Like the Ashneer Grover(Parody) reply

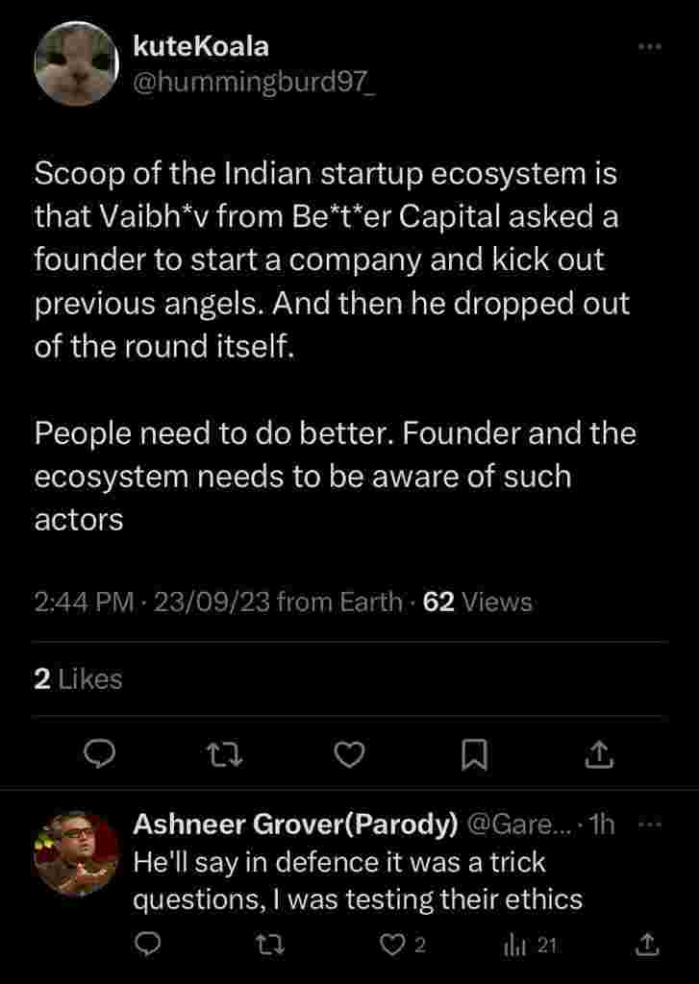[x=392, y=946]
